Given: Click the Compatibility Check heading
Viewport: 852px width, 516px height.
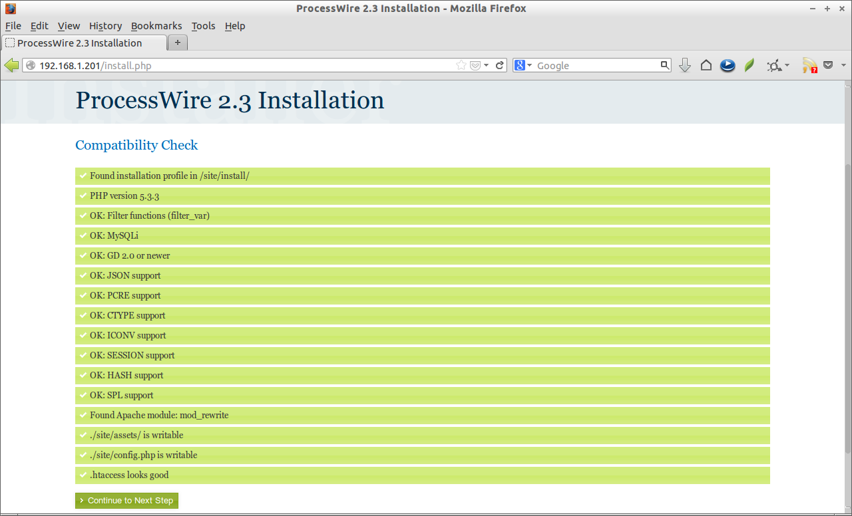Looking at the screenshot, I should point(136,145).
